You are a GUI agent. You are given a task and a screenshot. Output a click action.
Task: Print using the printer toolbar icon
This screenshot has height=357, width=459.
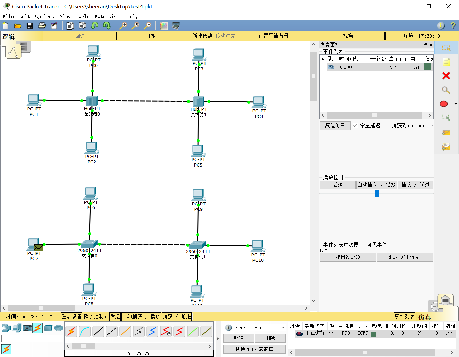point(42,26)
